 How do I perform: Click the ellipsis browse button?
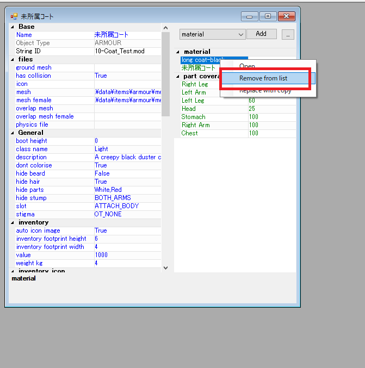click(x=288, y=34)
